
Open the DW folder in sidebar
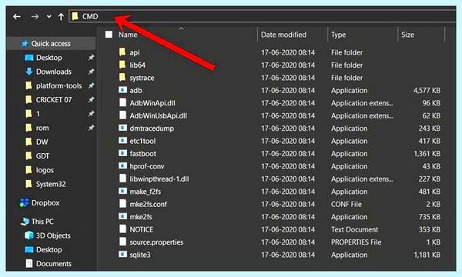(x=42, y=142)
